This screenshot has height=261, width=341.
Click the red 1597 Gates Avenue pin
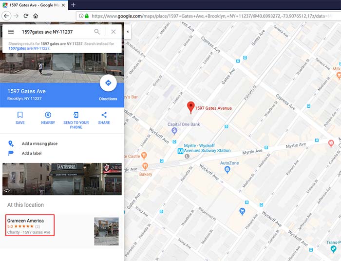[x=191, y=107]
